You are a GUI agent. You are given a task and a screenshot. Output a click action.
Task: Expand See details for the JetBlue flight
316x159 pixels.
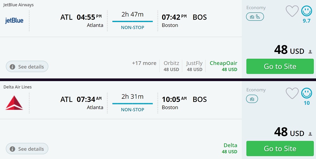click(27, 67)
